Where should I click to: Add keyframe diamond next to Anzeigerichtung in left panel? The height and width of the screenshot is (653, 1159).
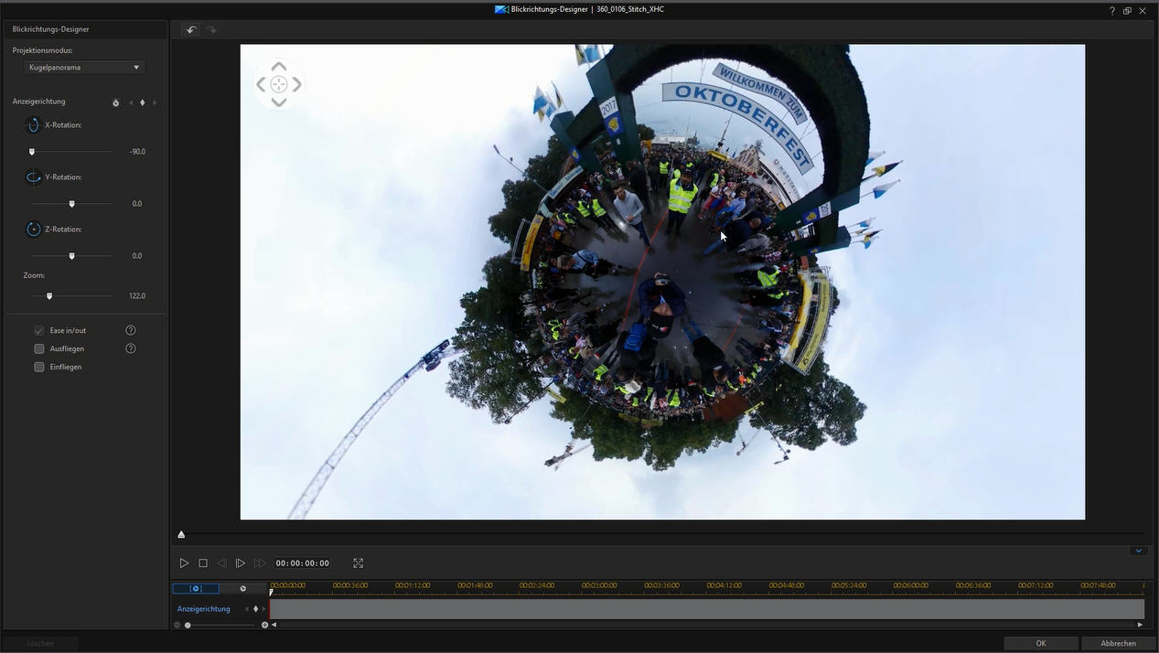click(142, 102)
